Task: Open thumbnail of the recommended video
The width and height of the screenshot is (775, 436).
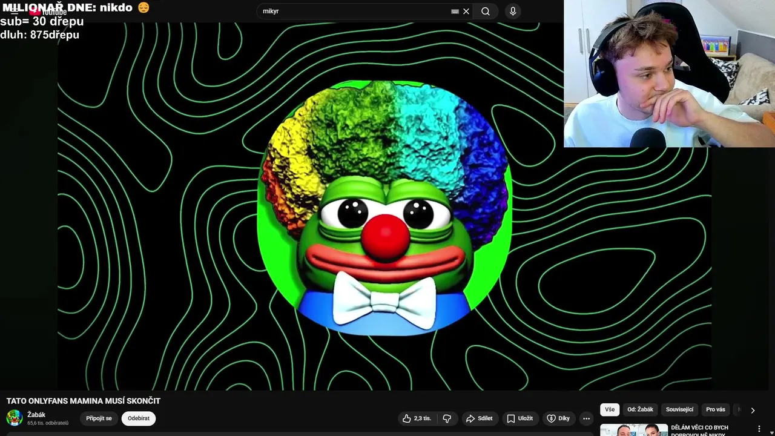Action: coord(634,430)
